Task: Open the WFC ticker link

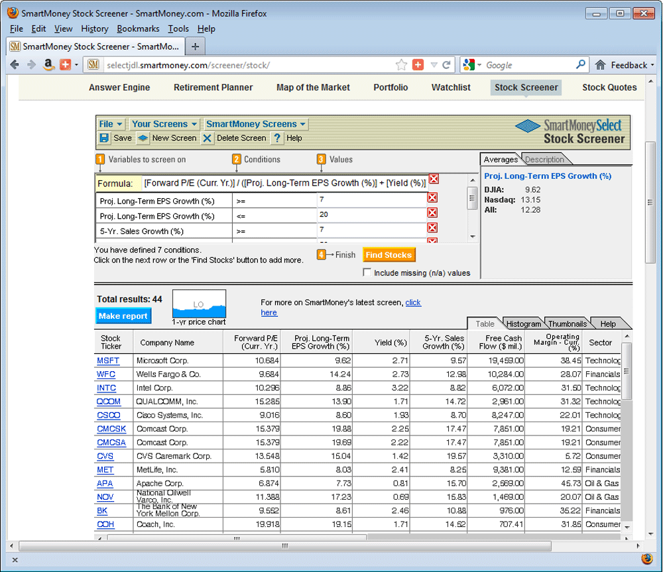Action: [106, 374]
